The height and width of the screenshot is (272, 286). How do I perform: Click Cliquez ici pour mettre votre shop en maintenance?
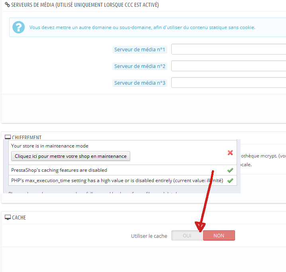coord(71,156)
